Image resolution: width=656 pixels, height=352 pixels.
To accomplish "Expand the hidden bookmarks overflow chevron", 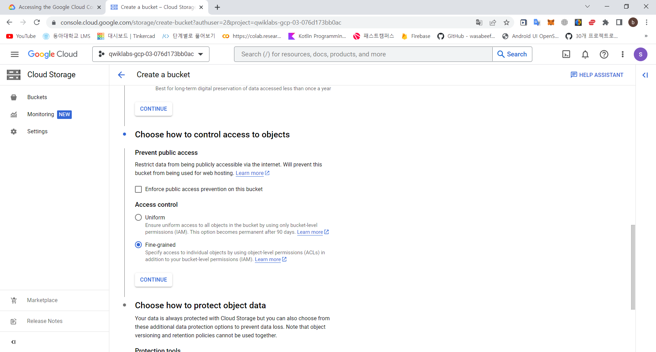I will pos(646,36).
